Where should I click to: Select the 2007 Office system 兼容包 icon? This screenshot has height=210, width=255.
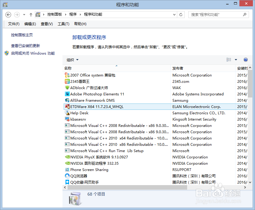pyautogui.click(x=67, y=75)
